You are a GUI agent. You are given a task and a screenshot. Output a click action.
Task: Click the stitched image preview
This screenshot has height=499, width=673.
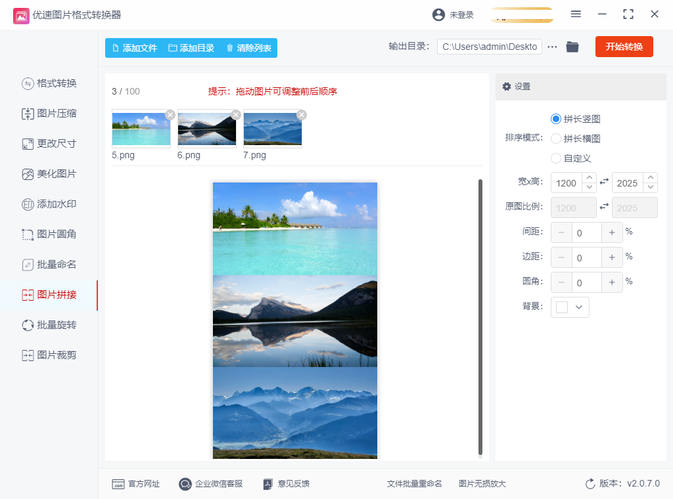295,320
